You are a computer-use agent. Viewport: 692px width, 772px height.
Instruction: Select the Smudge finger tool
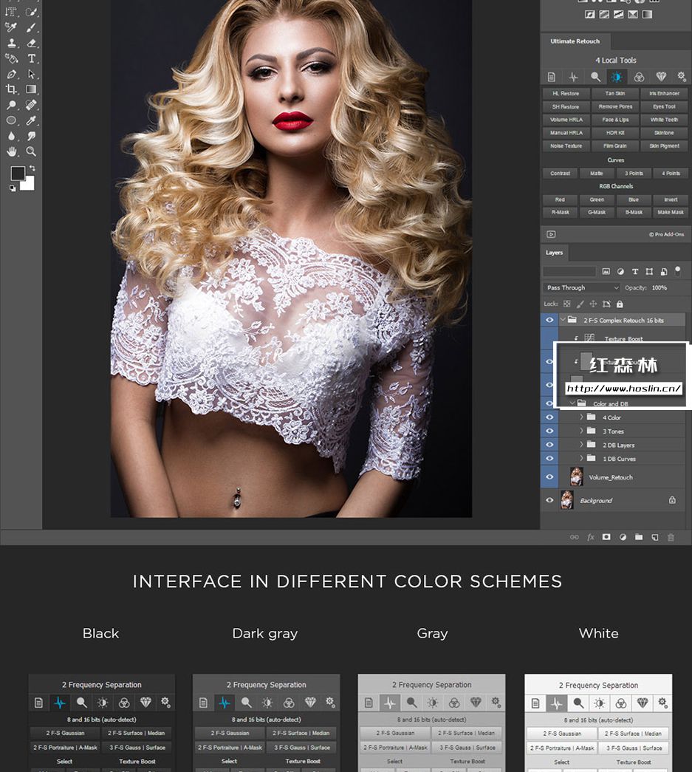pyautogui.click(x=32, y=136)
